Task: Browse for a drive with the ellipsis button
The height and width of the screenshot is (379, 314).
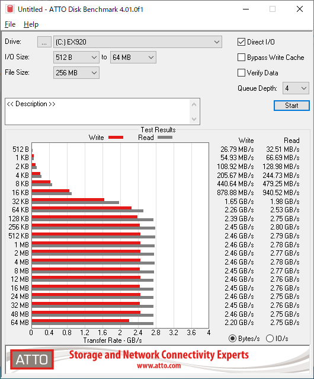Action: (44, 42)
